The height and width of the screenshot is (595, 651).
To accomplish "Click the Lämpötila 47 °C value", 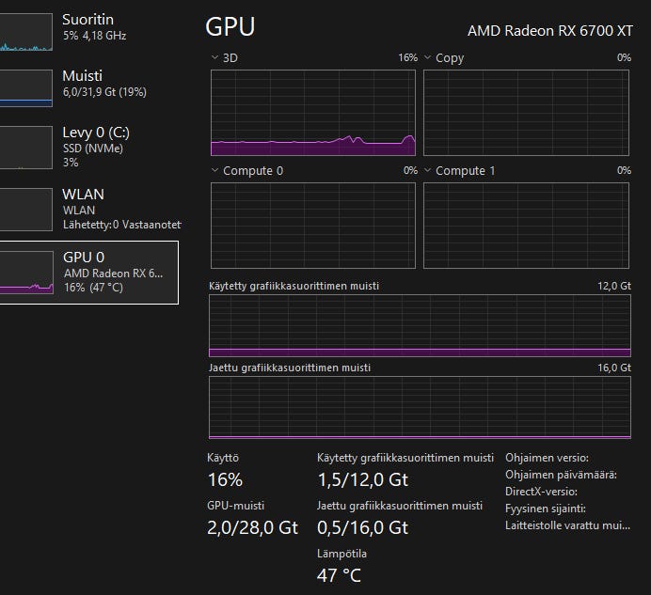I will [339, 575].
